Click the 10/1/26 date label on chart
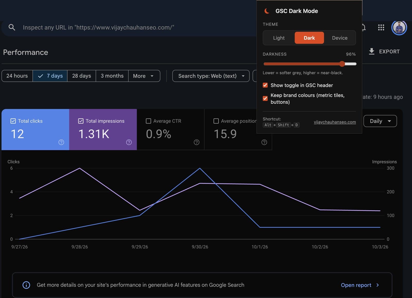 click(x=260, y=247)
